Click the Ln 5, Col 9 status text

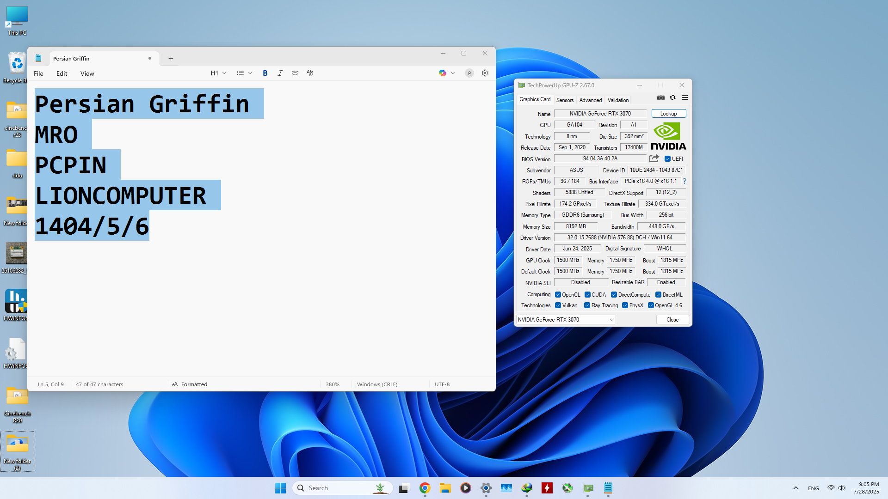(x=51, y=384)
